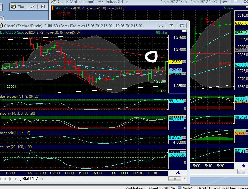Select the 'dss_bressert(21, 3, 80, 20)' indicator label

click(20, 97)
